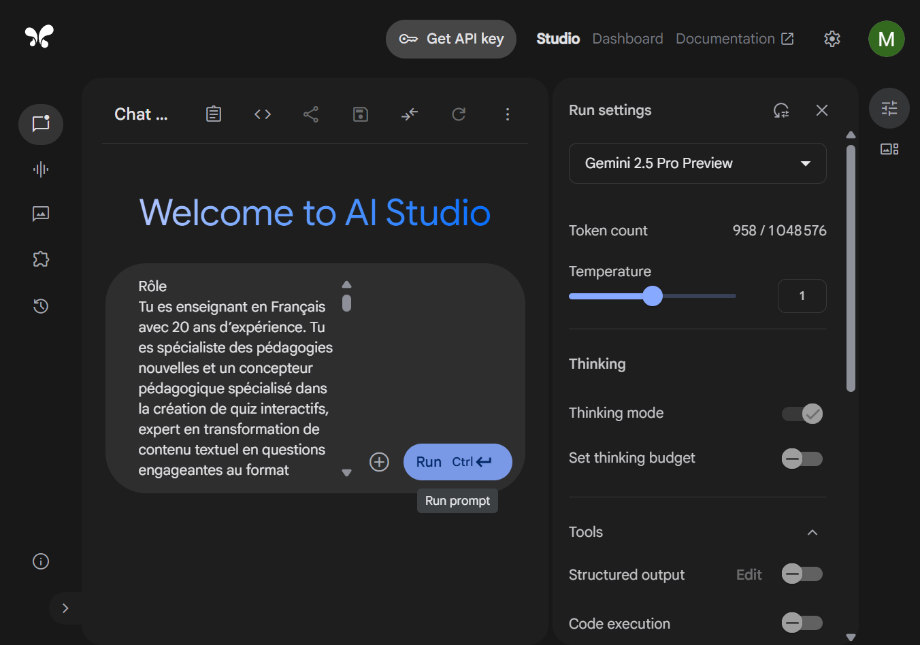920x645 pixels.
Task: Open the History clock icon
Action: pyautogui.click(x=41, y=306)
